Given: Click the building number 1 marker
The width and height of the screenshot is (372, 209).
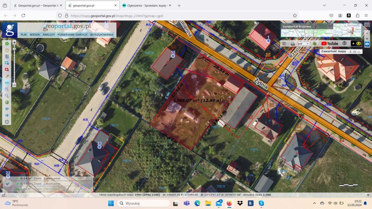Looking at the screenshot, I should pos(269,41).
